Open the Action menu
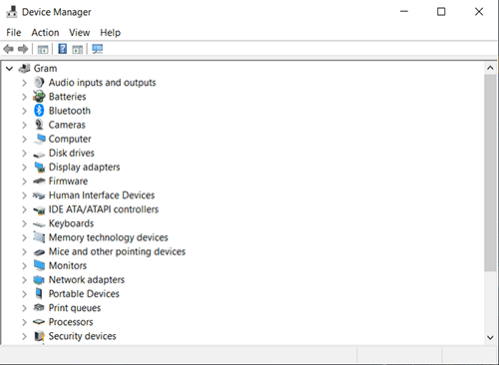This screenshot has width=499, height=365. point(45,33)
